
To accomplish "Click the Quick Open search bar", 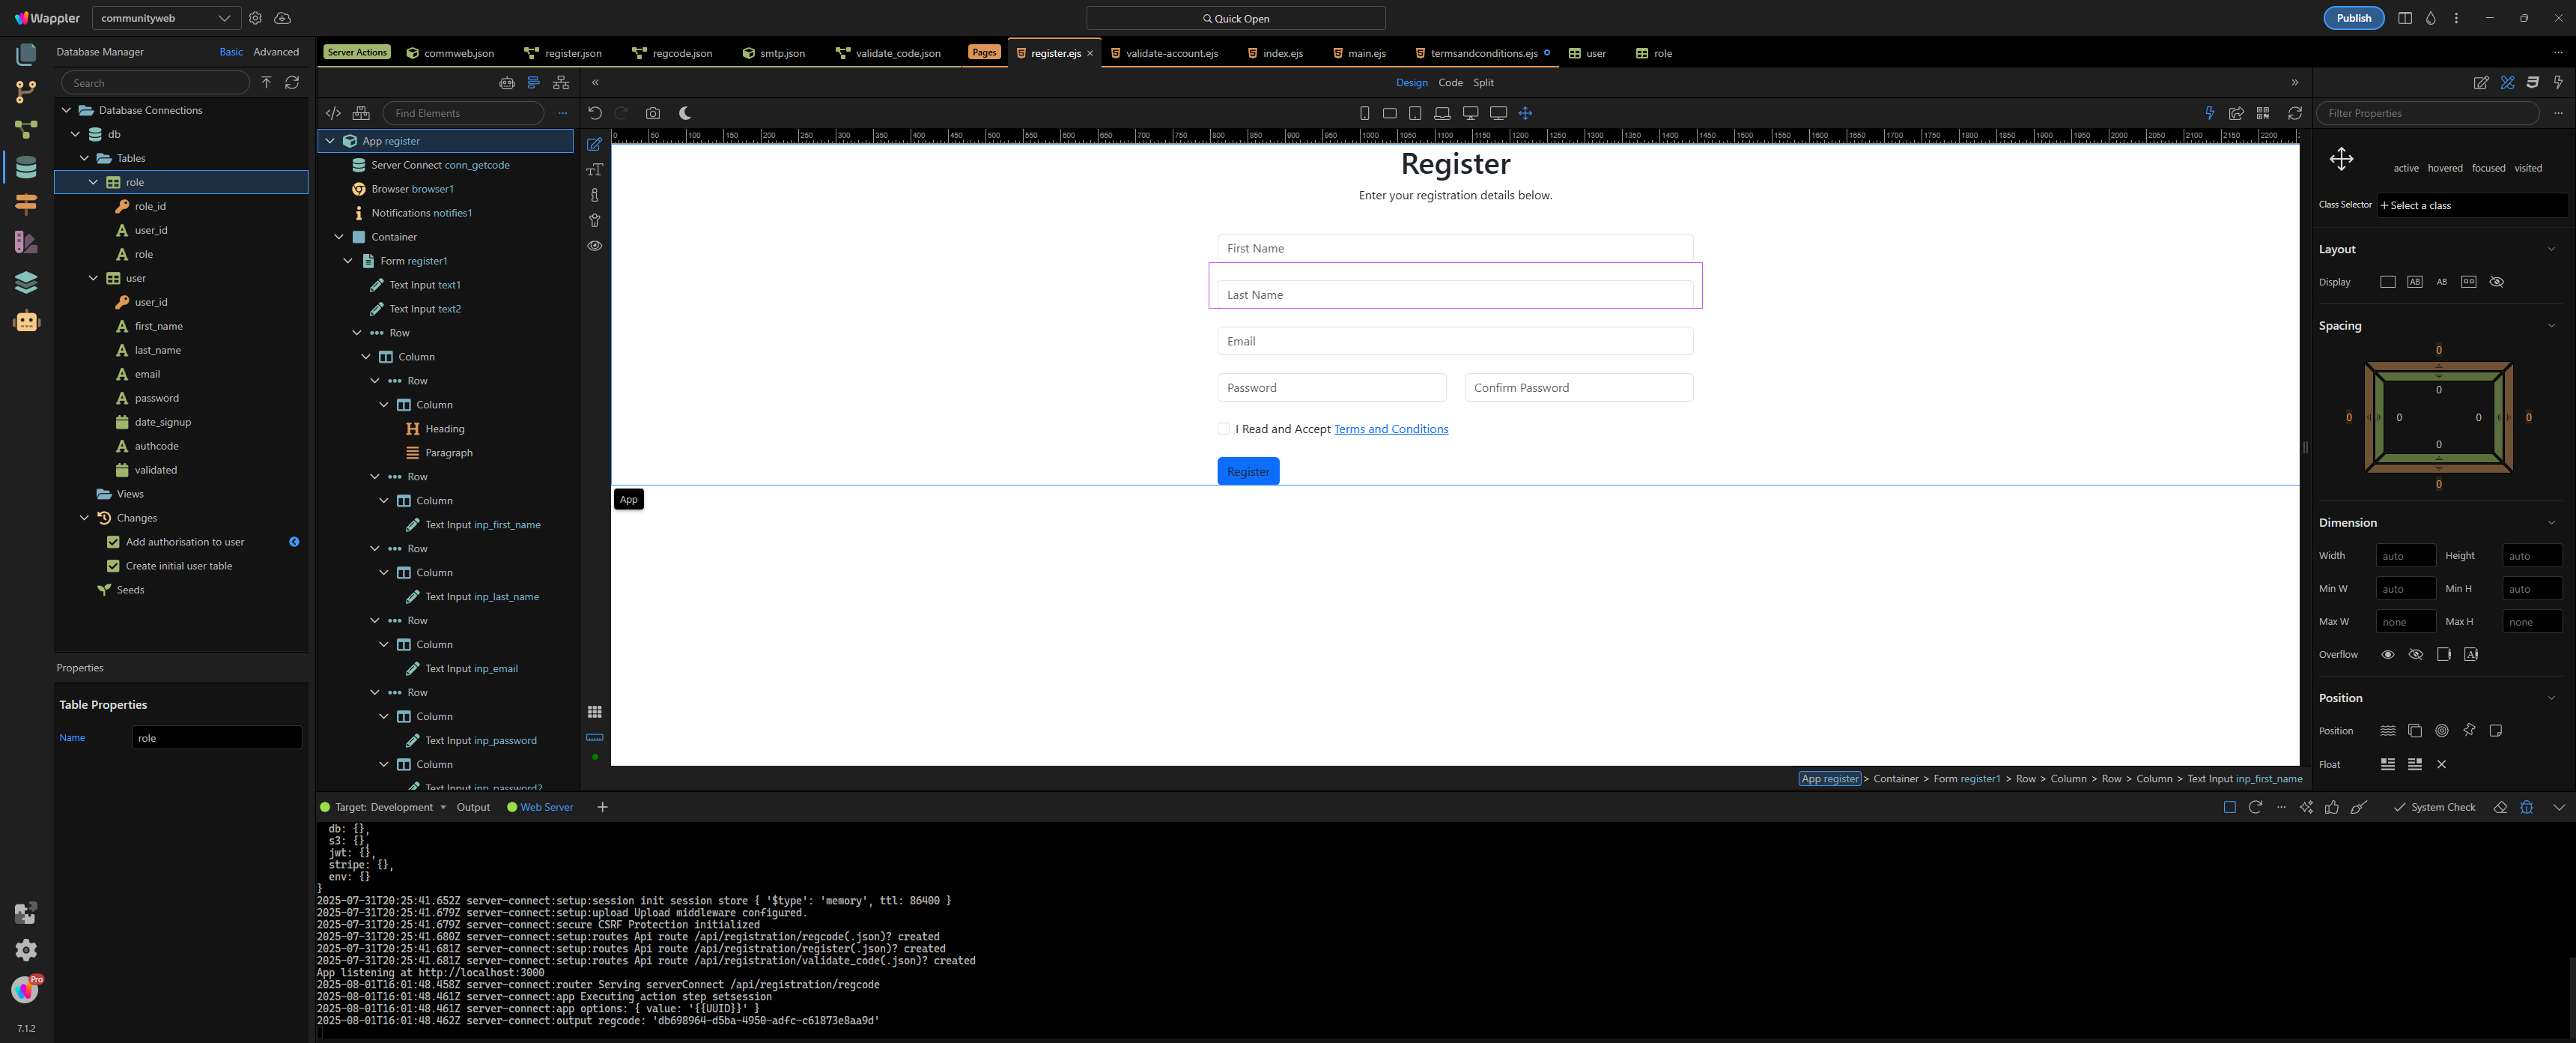I will pyautogui.click(x=1236, y=18).
